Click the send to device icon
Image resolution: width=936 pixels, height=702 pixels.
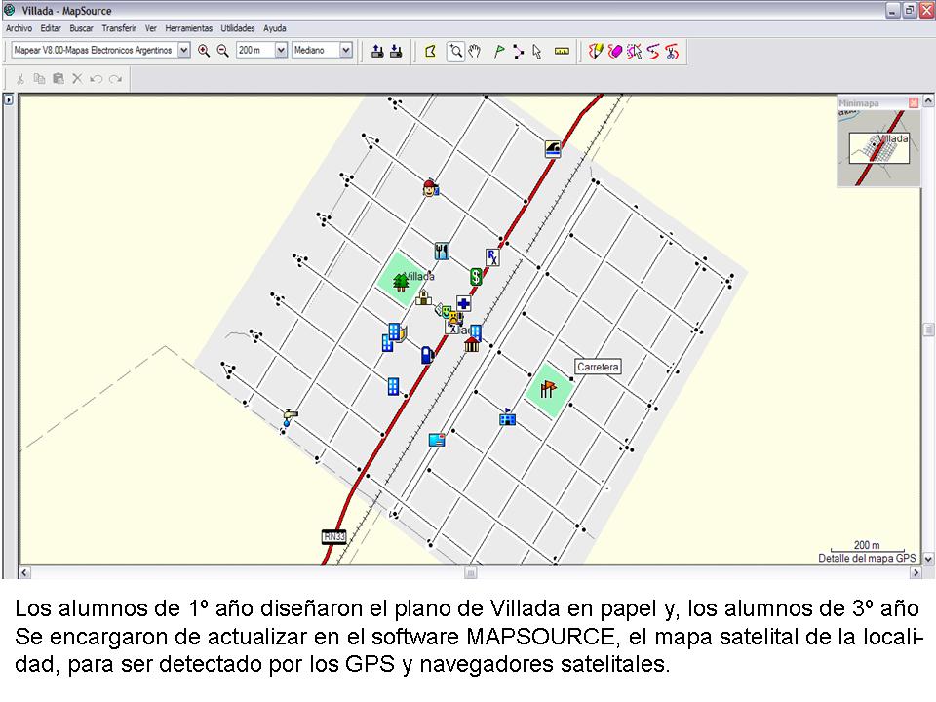pyautogui.click(x=377, y=51)
